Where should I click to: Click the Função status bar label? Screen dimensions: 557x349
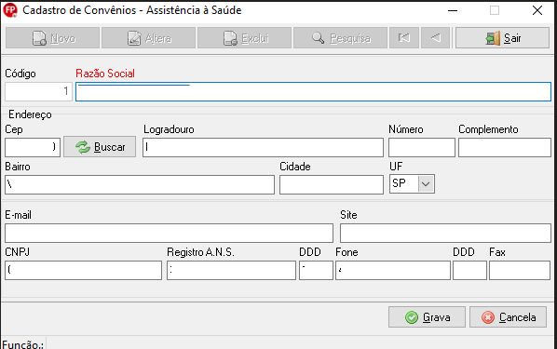click(22, 344)
